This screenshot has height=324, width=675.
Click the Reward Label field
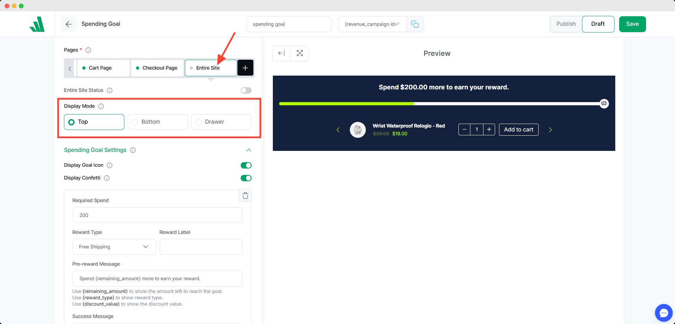click(x=201, y=247)
